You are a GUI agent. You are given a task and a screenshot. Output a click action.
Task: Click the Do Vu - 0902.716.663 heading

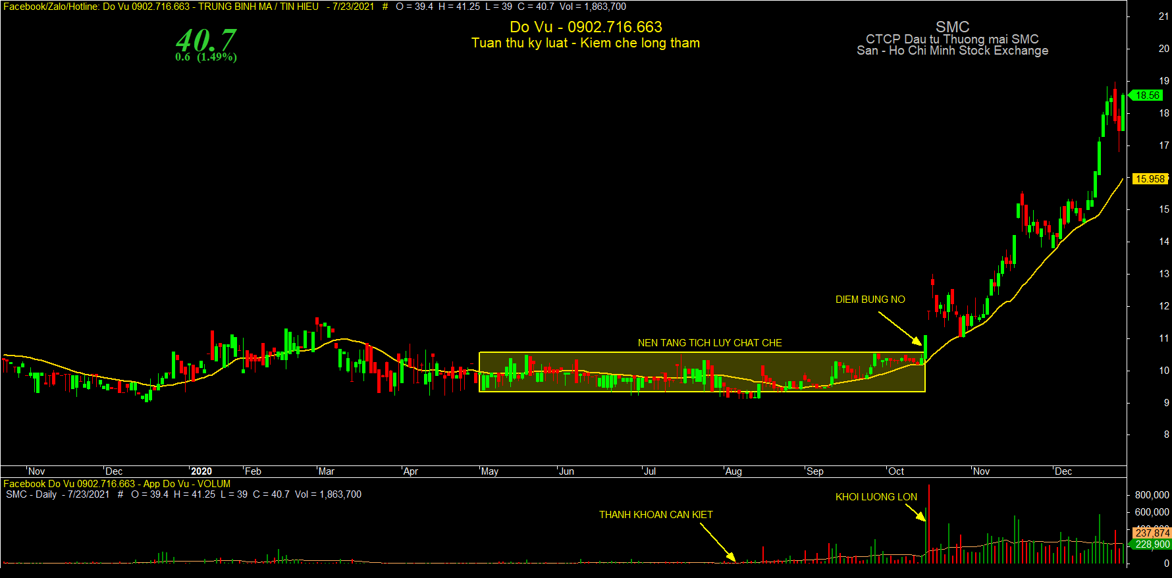coord(586,27)
